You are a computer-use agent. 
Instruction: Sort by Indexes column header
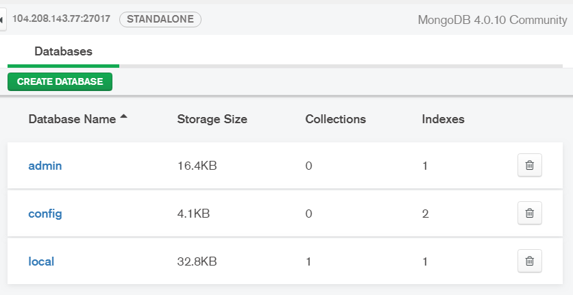pos(443,119)
